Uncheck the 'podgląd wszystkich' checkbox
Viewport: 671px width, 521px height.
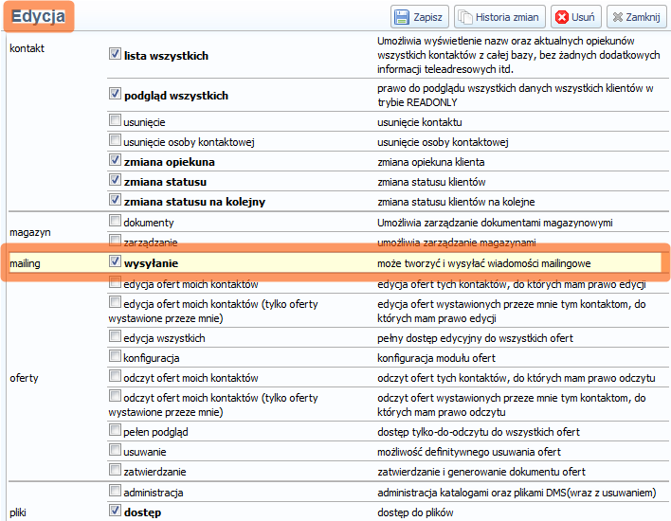(116, 95)
